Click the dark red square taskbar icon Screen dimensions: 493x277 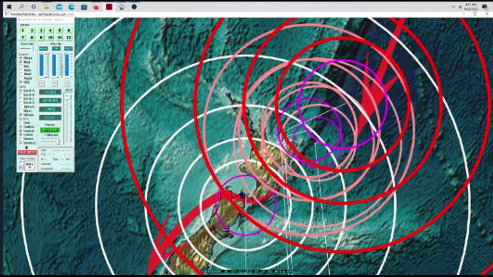point(109,7)
